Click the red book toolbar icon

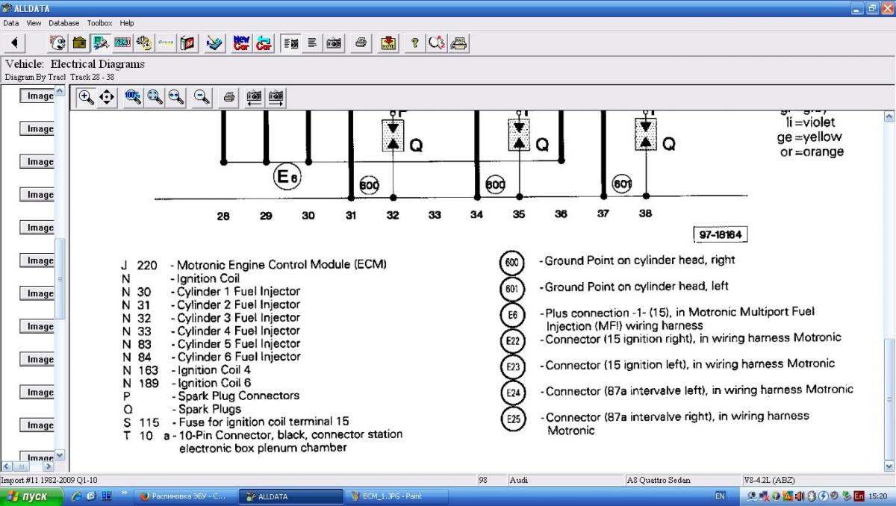point(187,43)
